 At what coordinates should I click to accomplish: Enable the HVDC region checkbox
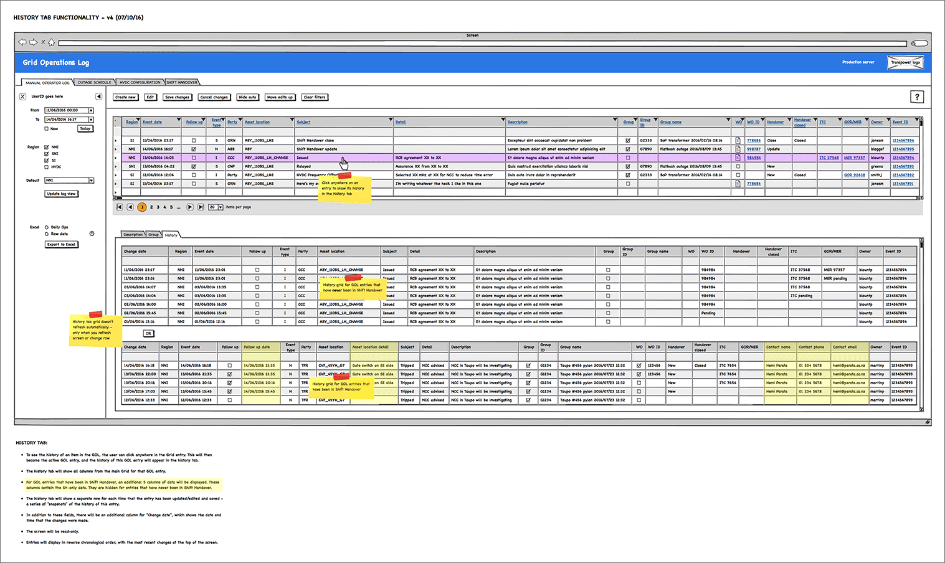(x=47, y=167)
